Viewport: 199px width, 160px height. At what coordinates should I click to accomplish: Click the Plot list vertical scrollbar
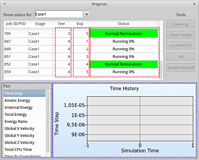48,122
